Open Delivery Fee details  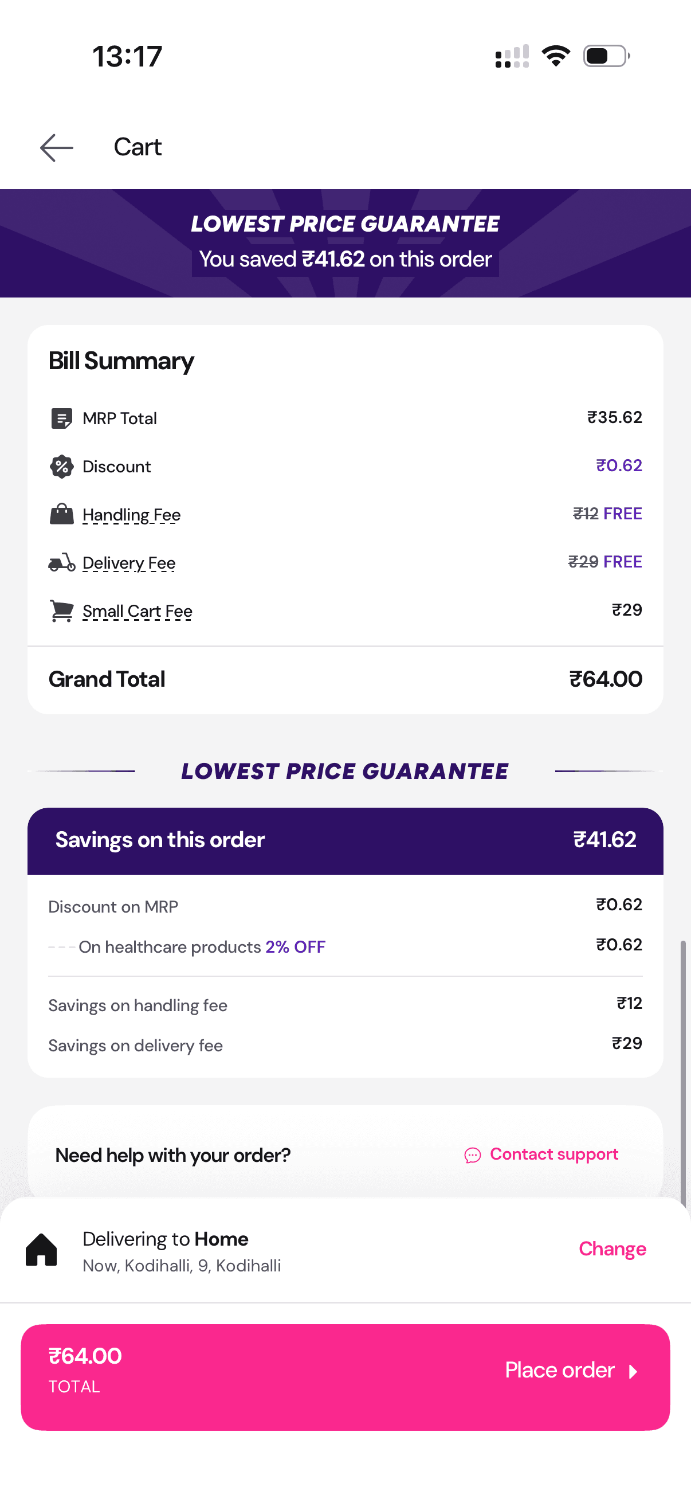tap(129, 563)
